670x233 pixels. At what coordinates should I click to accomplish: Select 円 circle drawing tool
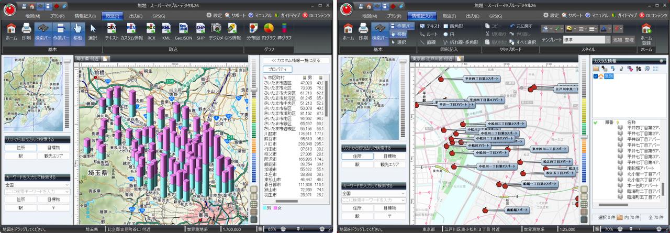point(449,34)
